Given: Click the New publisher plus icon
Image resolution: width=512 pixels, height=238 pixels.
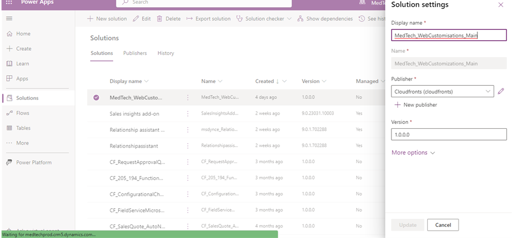Looking at the screenshot, I should coord(397,105).
